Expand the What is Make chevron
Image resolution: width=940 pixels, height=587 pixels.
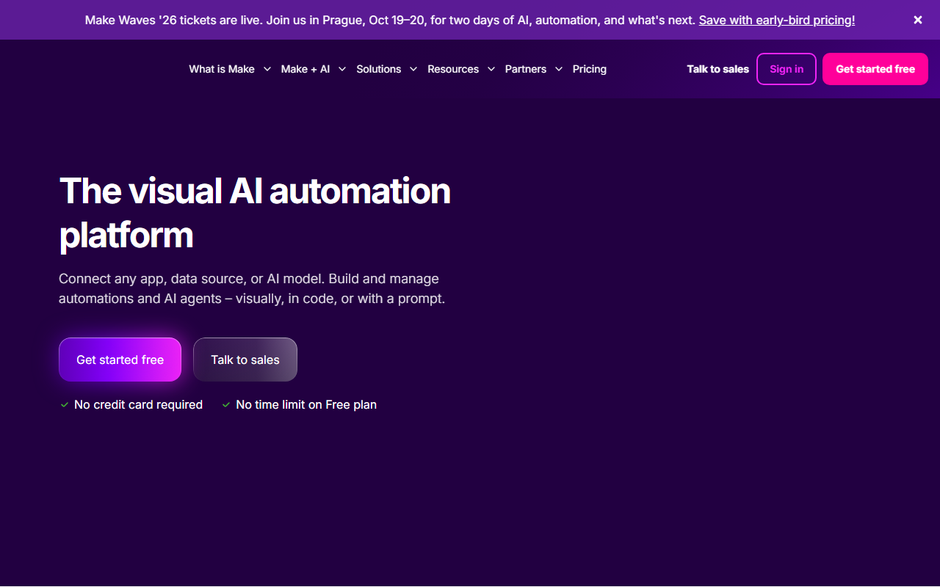point(267,69)
